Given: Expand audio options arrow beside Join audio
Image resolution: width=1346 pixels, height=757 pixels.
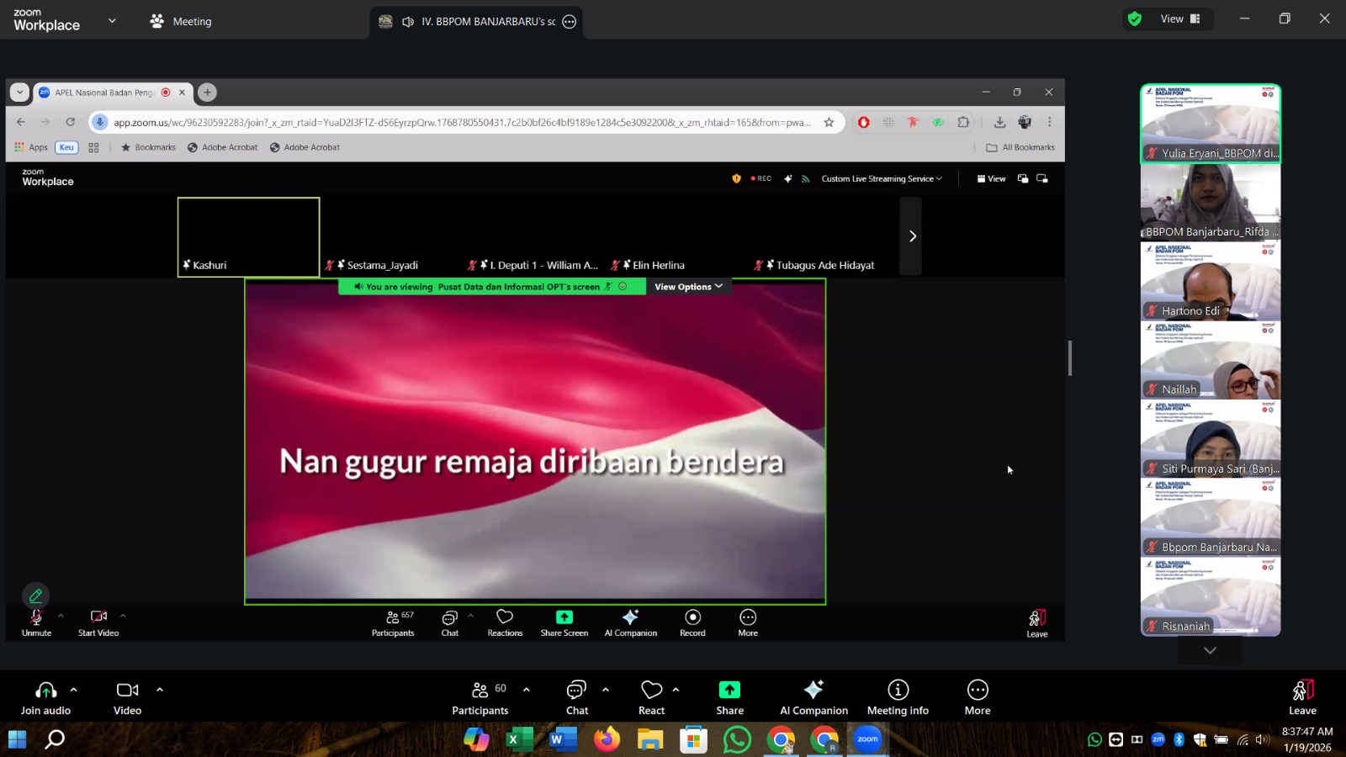Looking at the screenshot, I should pyautogui.click(x=74, y=690).
